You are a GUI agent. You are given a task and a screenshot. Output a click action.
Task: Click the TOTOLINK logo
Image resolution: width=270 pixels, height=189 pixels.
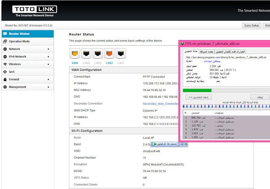click(35, 11)
